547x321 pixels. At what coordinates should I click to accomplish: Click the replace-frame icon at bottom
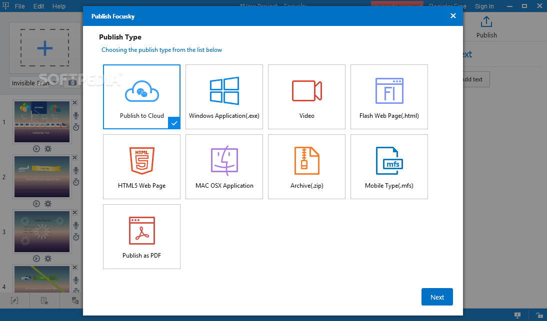pos(74,301)
